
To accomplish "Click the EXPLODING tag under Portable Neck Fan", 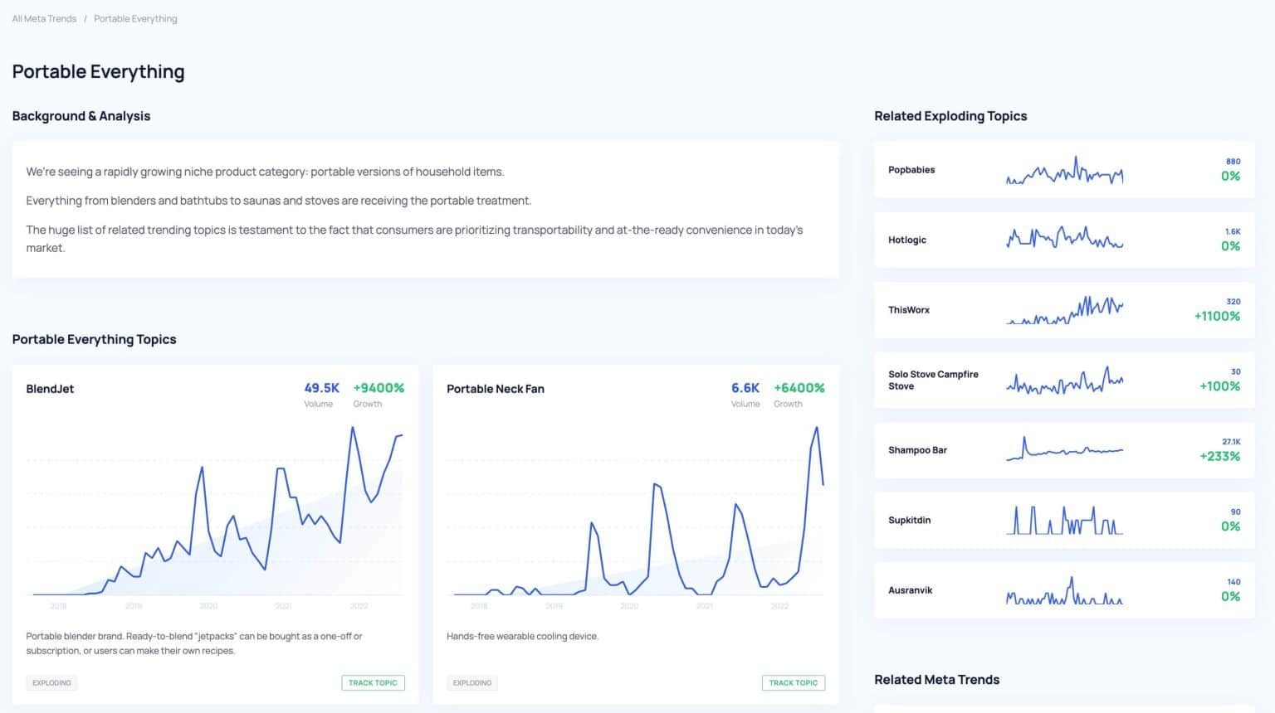I will pos(471,682).
